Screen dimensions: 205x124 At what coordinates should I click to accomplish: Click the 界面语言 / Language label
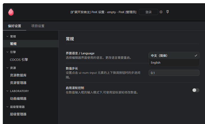pyautogui.click(x=80, y=53)
